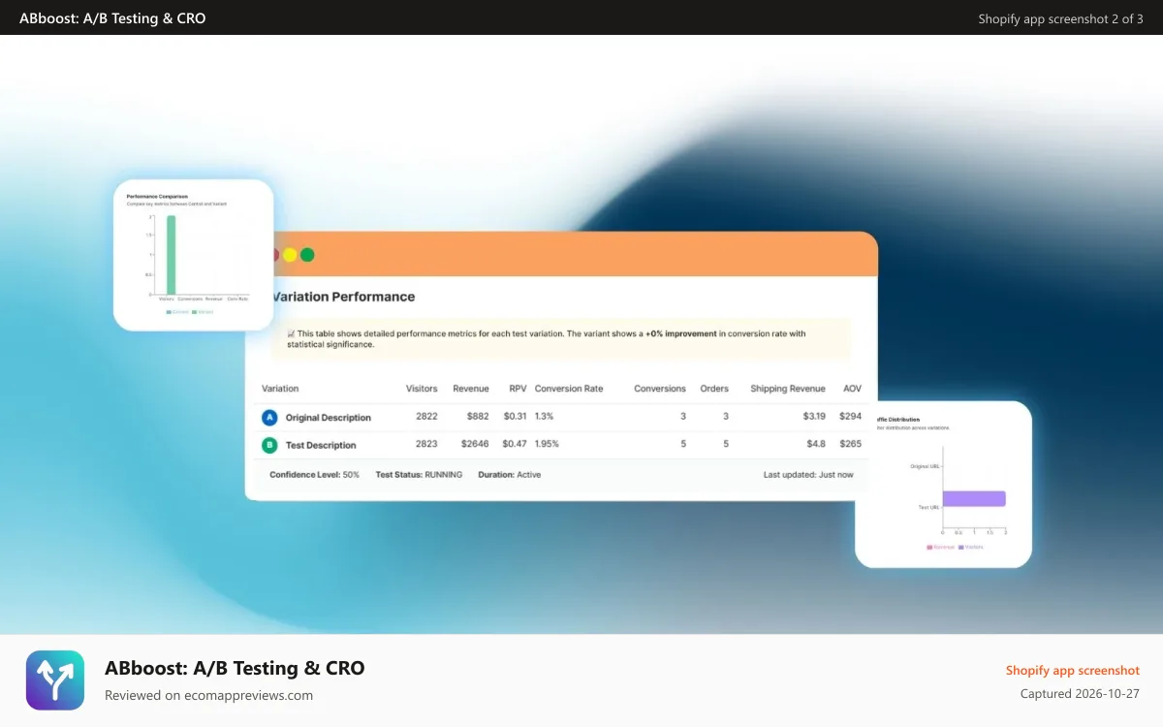Image resolution: width=1163 pixels, height=727 pixels.
Task: Click the Variation Performance heading
Action: point(343,297)
